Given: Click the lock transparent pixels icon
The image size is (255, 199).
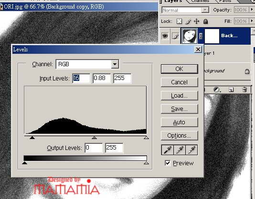Looking at the screenshot, I should click(179, 21).
